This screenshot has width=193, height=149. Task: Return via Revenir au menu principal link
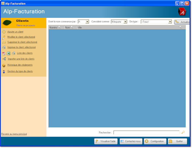pyautogui.click(x=14, y=134)
